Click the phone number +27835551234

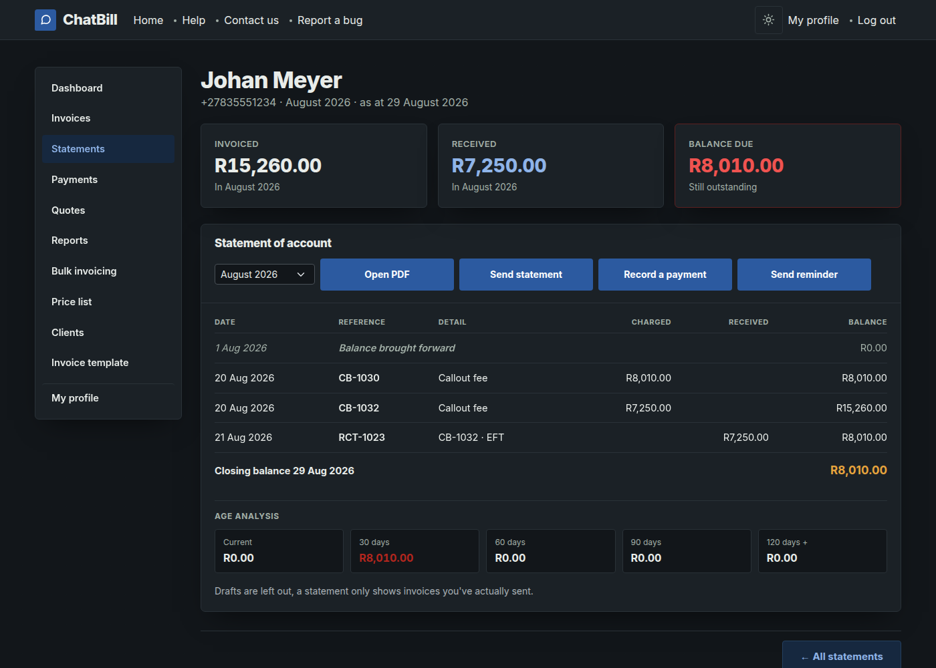coord(239,102)
